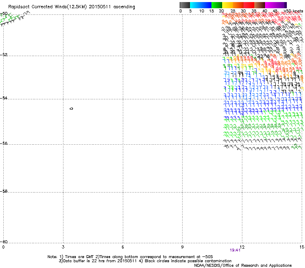Click the 'Data buffer is 22 hrs' note
The width and height of the screenshot is (305, 268).
[x=145, y=261]
